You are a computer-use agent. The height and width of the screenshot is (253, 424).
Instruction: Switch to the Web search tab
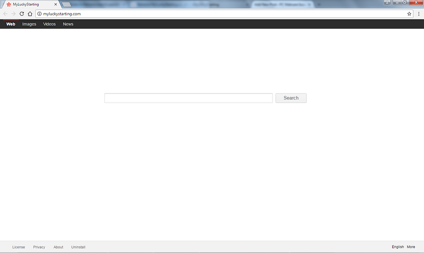pyautogui.click(x=11, y=24)
